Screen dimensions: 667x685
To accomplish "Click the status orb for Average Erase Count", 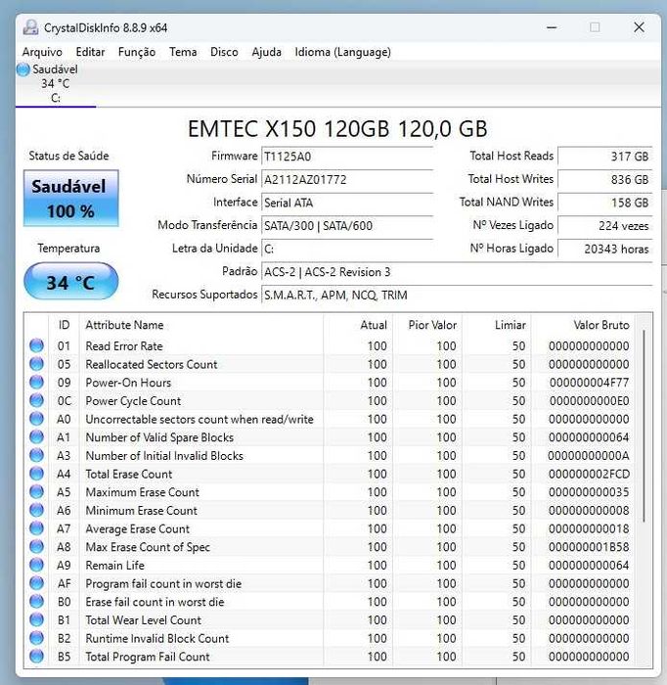I will tap(36, 528).
